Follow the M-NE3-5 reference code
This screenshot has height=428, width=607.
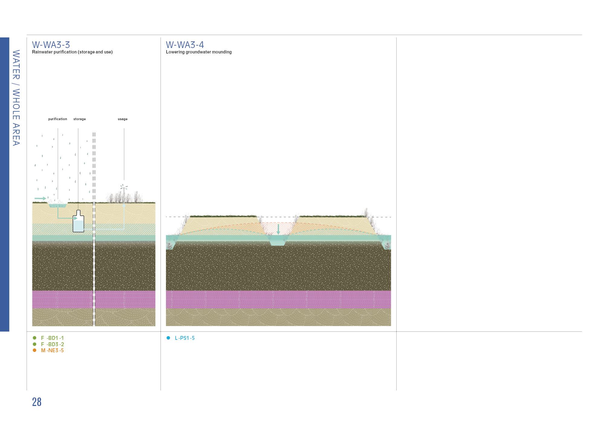click(52, 350)
